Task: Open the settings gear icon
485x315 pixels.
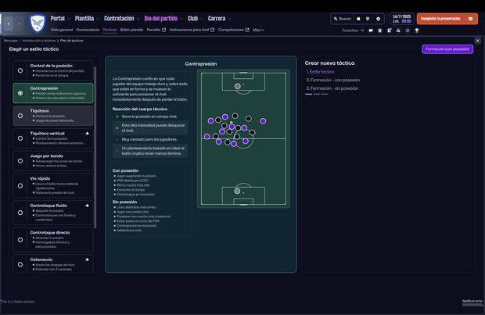Action: pyautogui.click(x=378, y=19)
